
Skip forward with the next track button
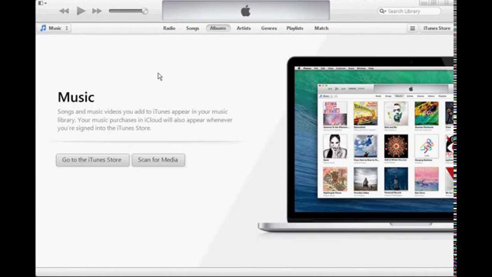(x=97, y=11)
